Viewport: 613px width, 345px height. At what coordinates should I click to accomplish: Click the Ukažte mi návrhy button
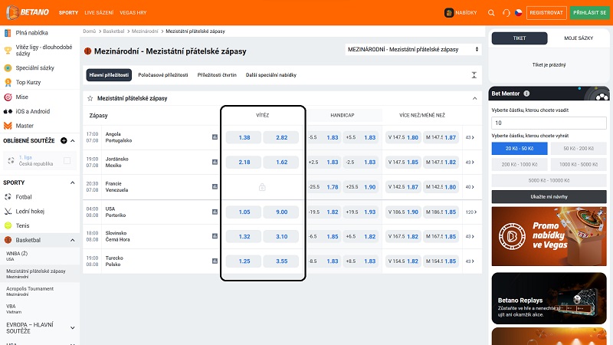[x=548, y=196]
